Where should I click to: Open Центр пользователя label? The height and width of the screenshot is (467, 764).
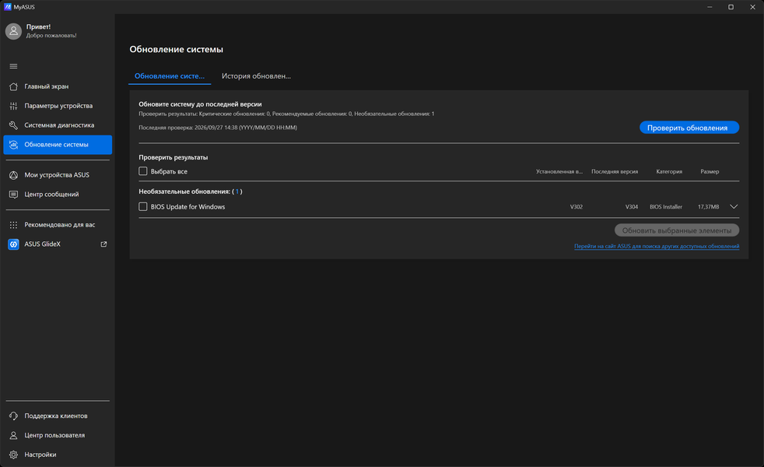click(54, 435)
